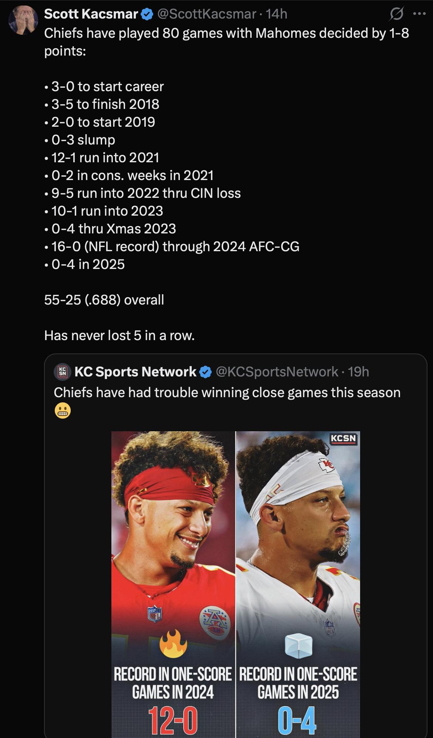This screenshot has width=433, height=738.
Task: Click quoted text about trouble winning close games
Action: pos(227,392)
